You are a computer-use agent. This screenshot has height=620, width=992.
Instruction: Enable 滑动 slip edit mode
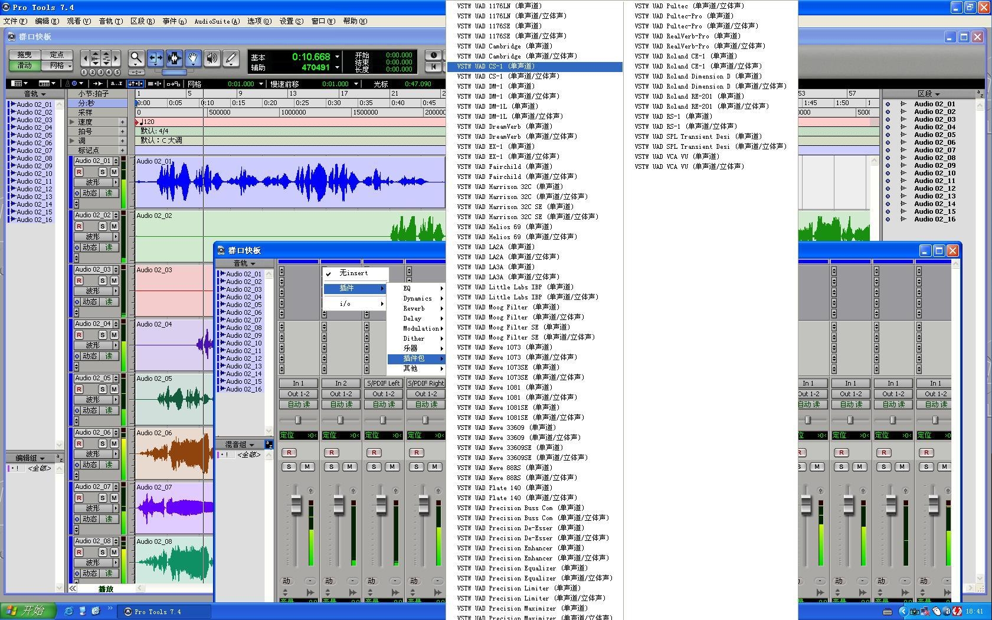pyautogui.click(x=25, y=66)
